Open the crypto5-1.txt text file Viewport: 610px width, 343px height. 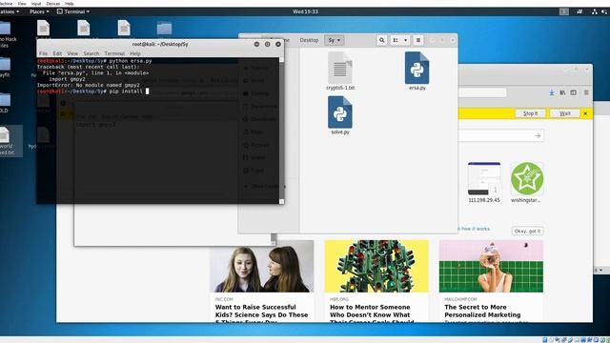tap(340, 71)
